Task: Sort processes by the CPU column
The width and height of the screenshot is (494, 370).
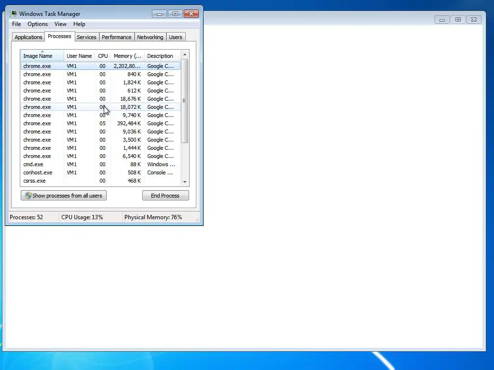Action: (103, 56)
